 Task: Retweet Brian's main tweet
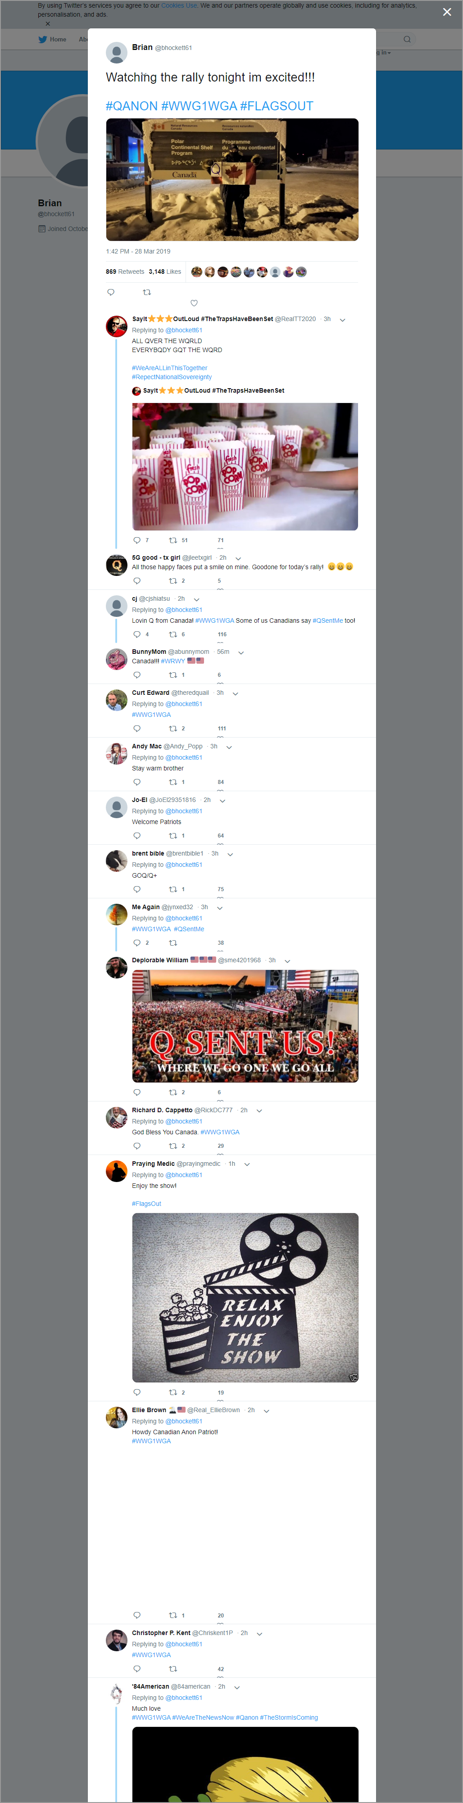coord(147,293)
